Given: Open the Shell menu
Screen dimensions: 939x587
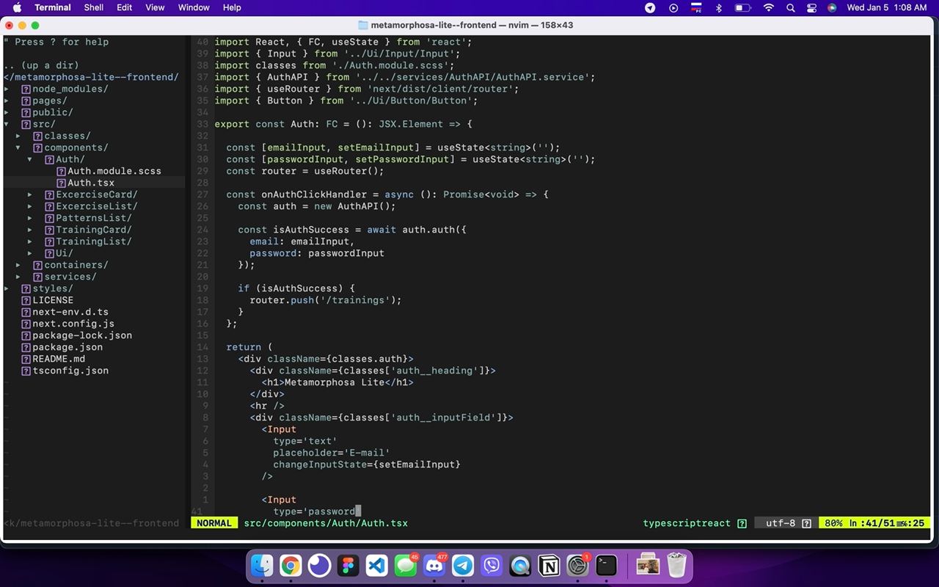Looking at the screenshot, I should point(94,7).
